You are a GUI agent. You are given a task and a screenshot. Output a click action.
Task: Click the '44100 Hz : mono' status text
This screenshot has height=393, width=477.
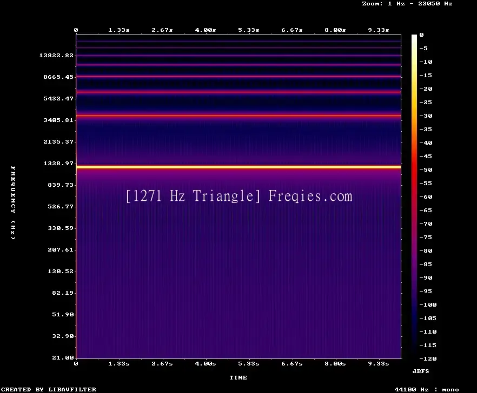tap(427, 389)
